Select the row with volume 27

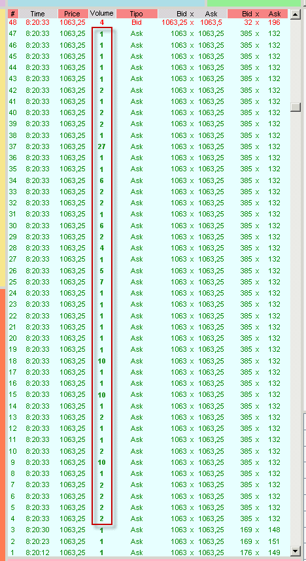coord(148,146)
